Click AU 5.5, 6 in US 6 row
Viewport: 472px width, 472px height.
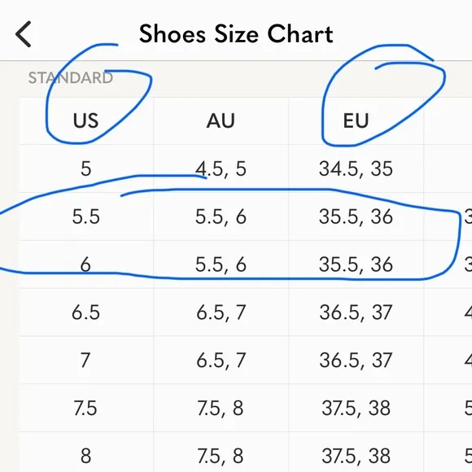(221, 264)
